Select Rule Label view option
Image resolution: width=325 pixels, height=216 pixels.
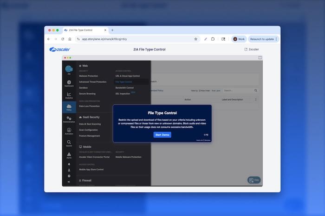(216, 91)
